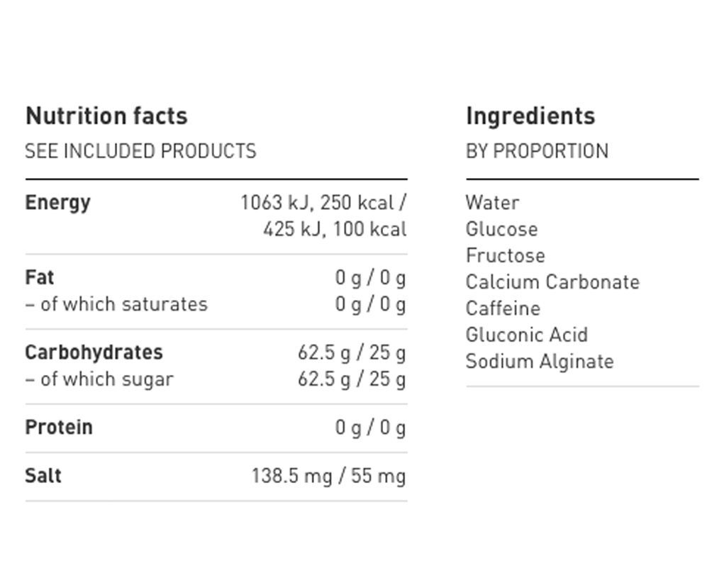
Task: Click SEE INCLUDED PRODUCTS text
Action: [140, 151]
